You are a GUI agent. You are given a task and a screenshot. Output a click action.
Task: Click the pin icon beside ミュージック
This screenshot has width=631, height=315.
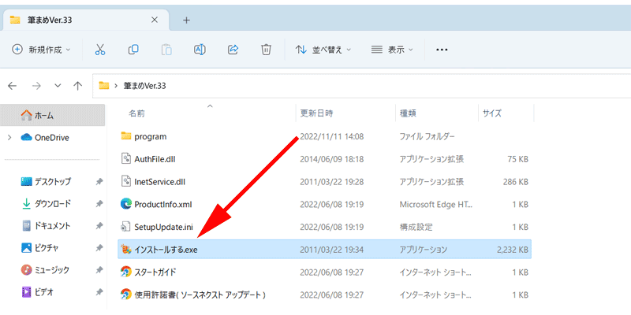99,270
